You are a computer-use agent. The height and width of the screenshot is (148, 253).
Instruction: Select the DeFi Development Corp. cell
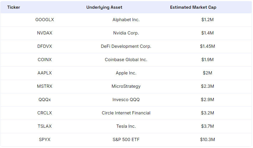tap(126, 46)
